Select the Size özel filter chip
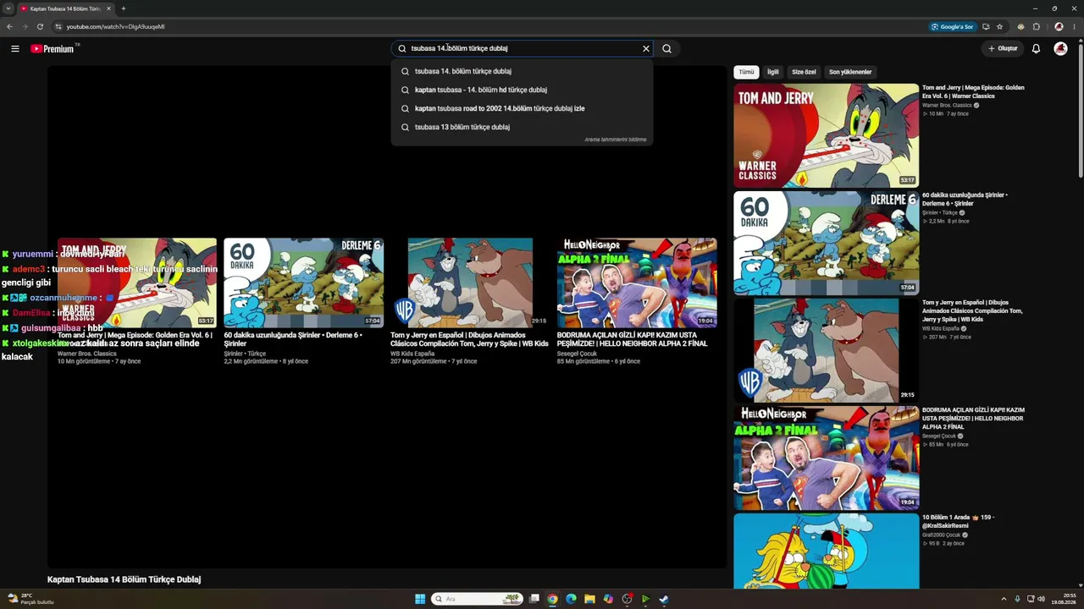This screenshot has height=609, width=1084. [x=804, y=72]
